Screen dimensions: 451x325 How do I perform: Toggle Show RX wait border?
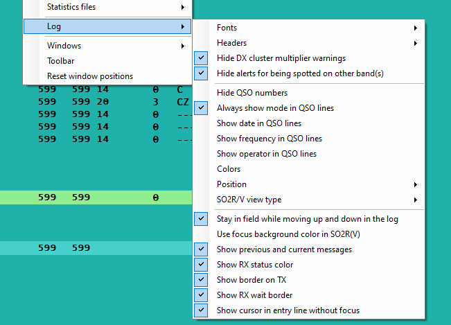pyautogui.click(x=309, y=295)
